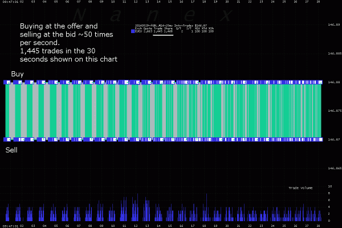342x228 pixels.
Task: Click the "1,445 trades in the 30" annotation line
Action: click(58, 51)
